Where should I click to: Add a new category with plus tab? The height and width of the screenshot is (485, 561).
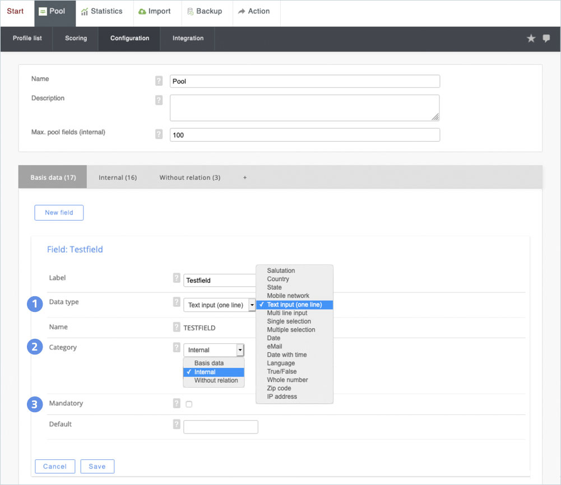tap(244, 178)
